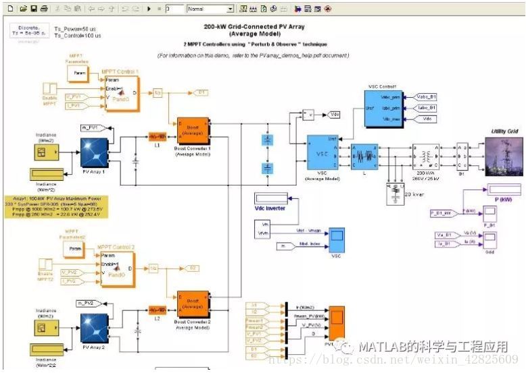Viewport: 526px width, 373px height.
Task: Select the lower blue DC link capacitor
Action: (x=267, y=168)
